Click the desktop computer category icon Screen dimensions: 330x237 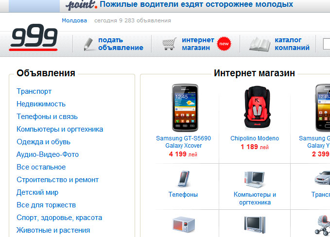tap(255, 179)
